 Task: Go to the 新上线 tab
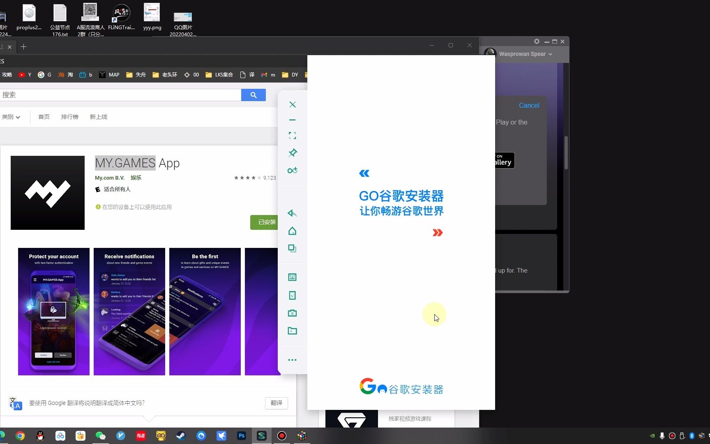pyautogui.click(x=99, y=117)
